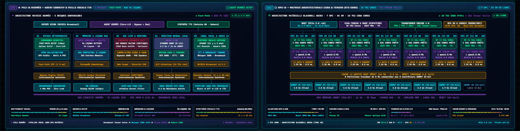Viewport: 520px width, 131px height.
Task: Click the BATTEMENT VOCAL progress bar
Action: 39,112
